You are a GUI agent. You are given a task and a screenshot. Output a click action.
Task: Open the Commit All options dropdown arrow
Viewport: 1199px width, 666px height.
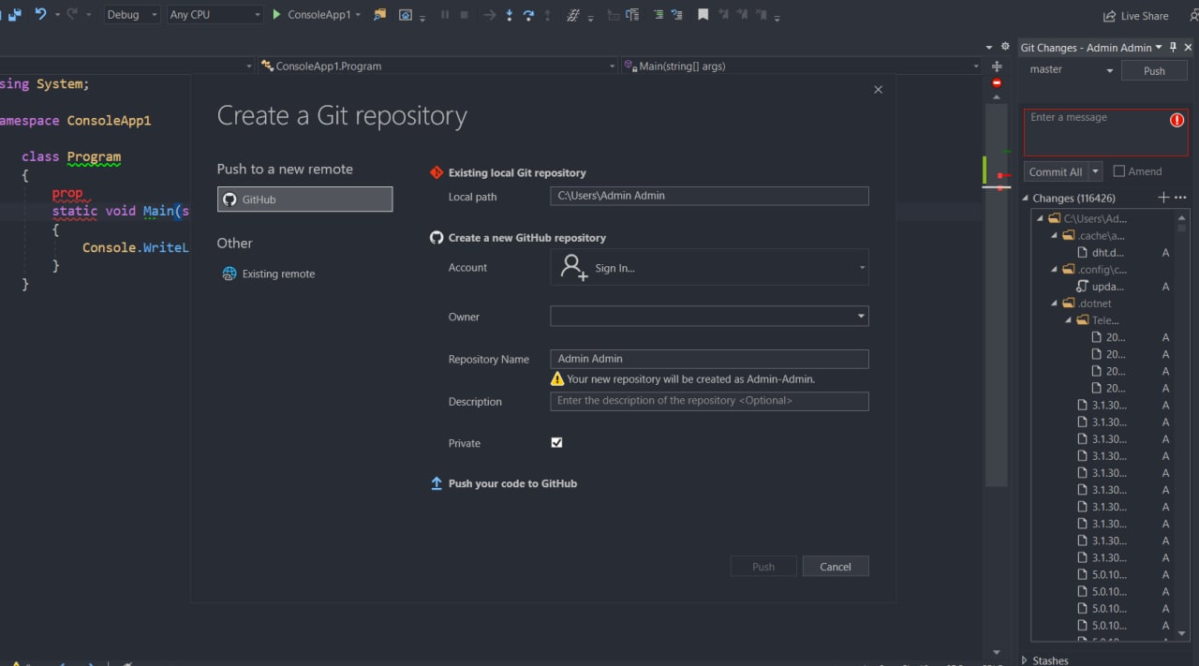click(1095, 171)
